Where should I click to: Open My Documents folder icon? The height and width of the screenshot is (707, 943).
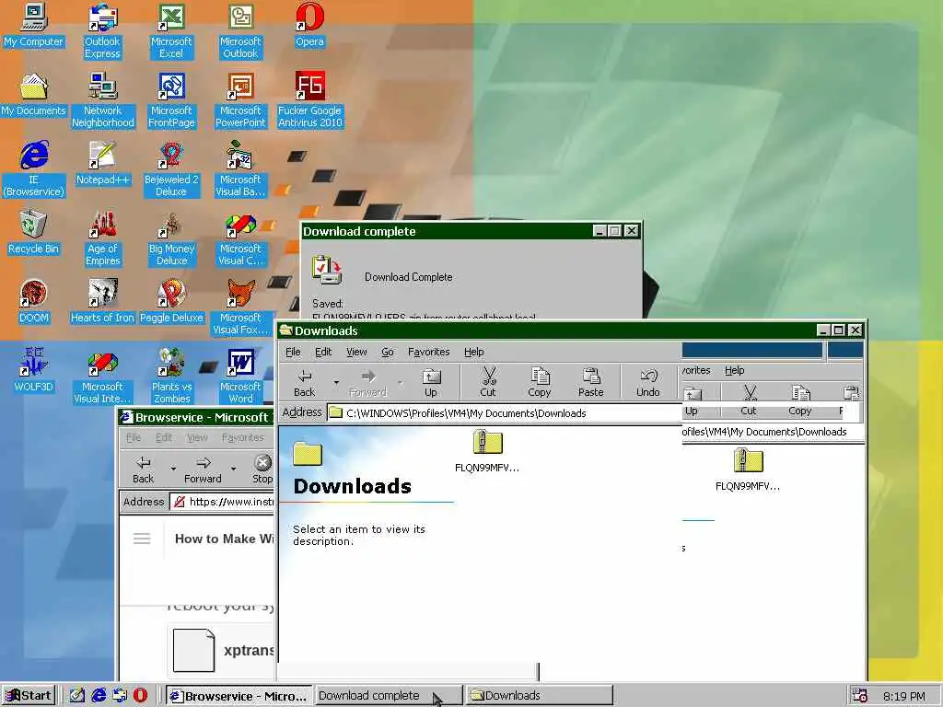[34, 95]
